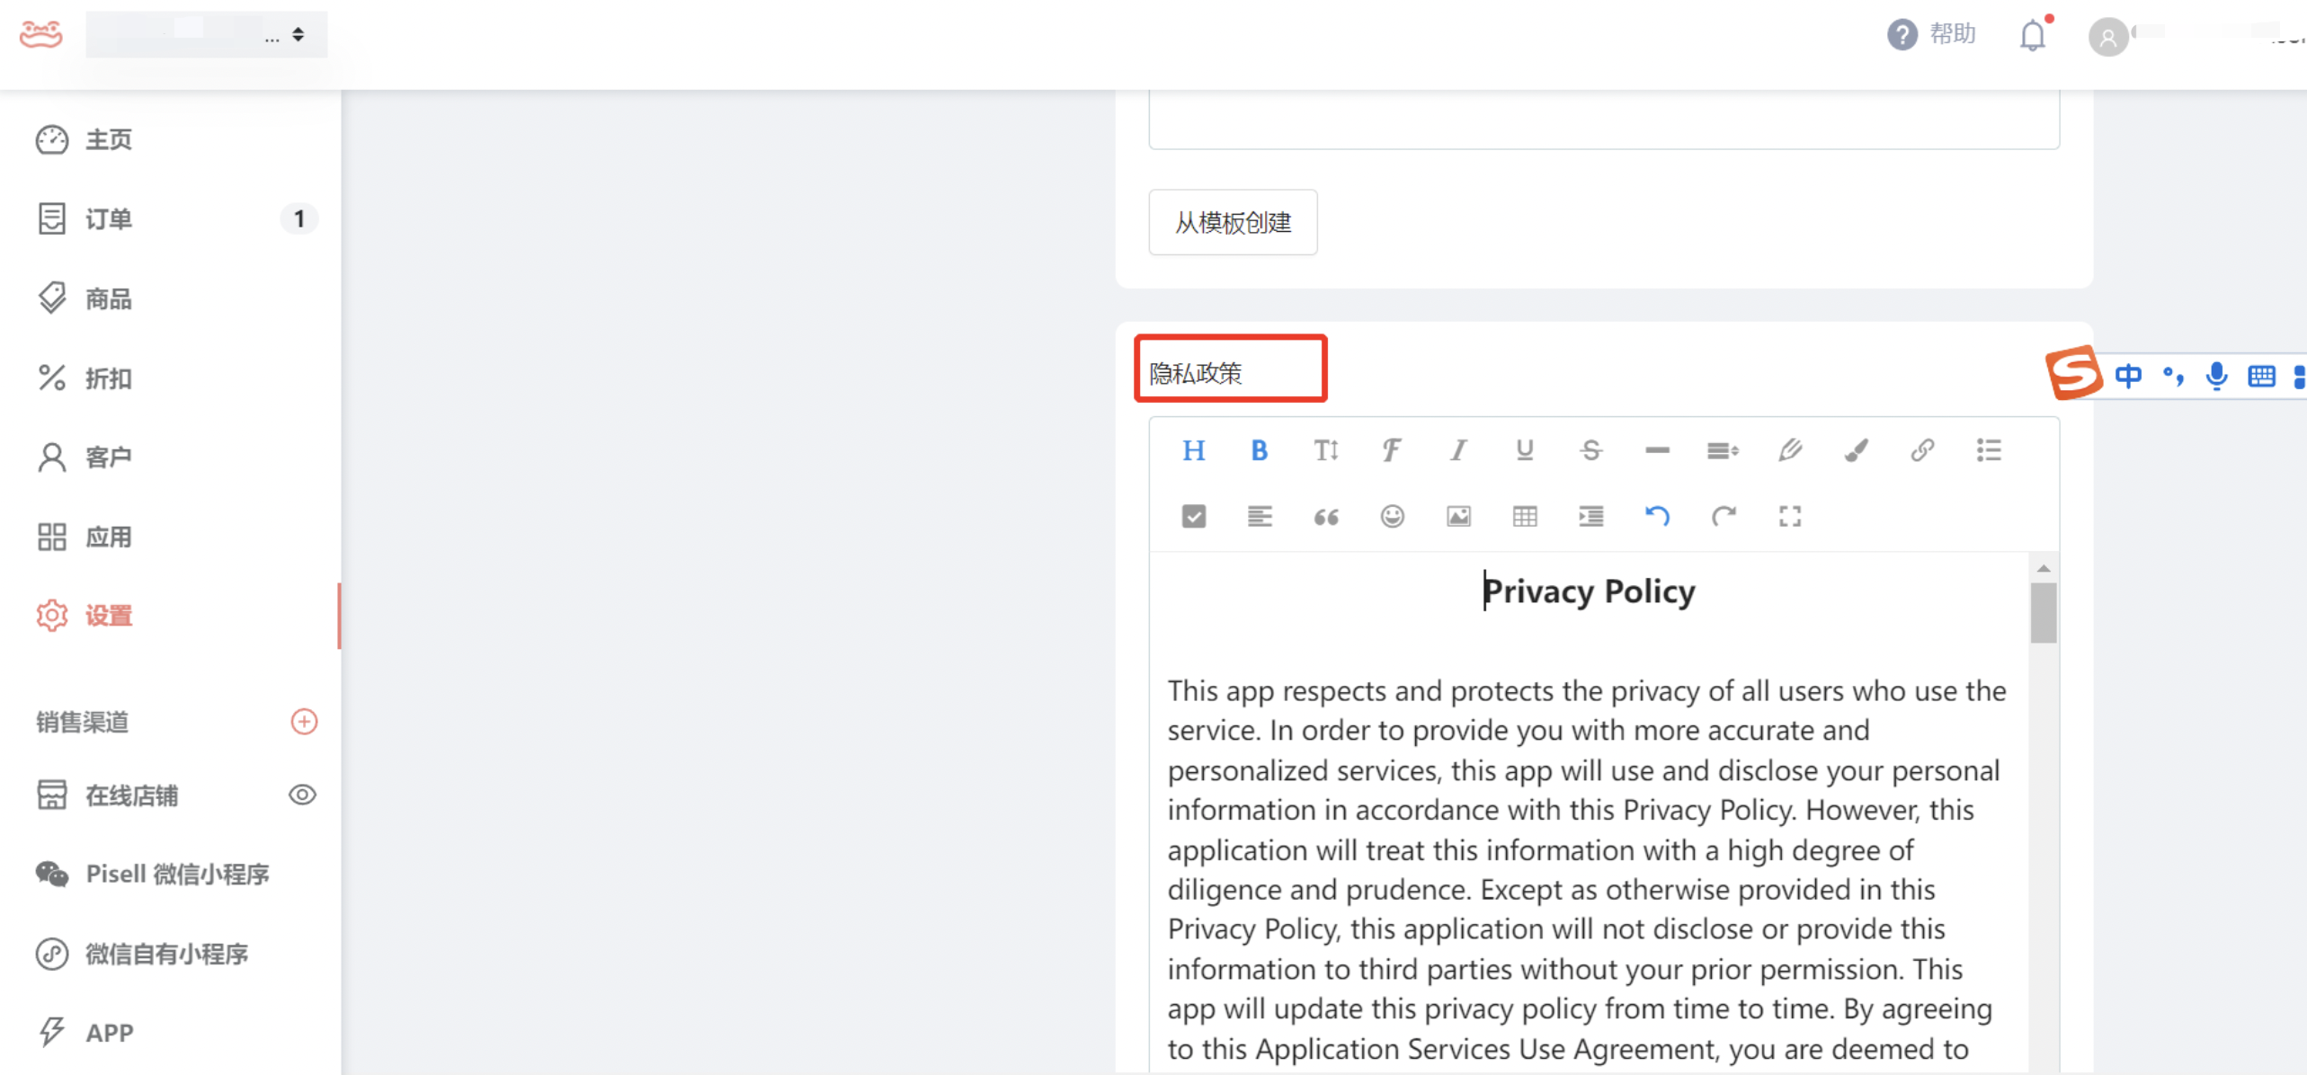Image resolution: width=2307 pixels, height=1075 pixels.
Task: Insert a to-do checkbox item
Action: pyautogui.click(x=1193, y=517)
